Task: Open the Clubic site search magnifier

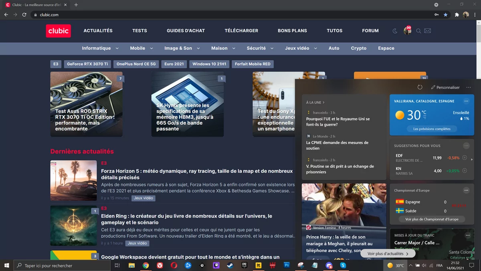Action: coord(418,31)
